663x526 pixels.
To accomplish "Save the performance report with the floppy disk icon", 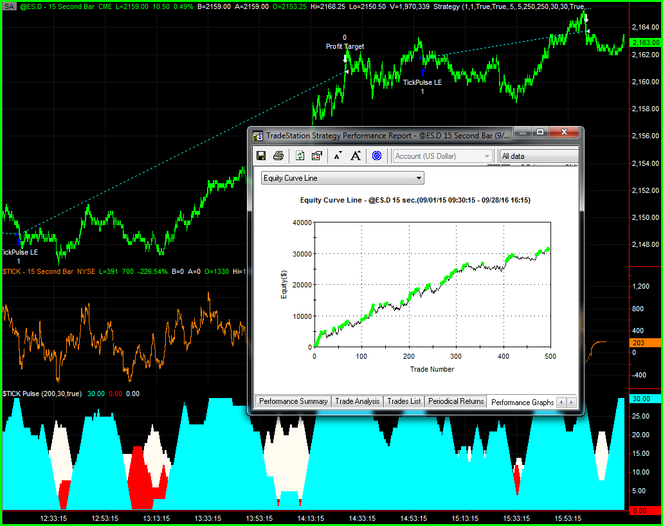I will [x=261, y=156].
